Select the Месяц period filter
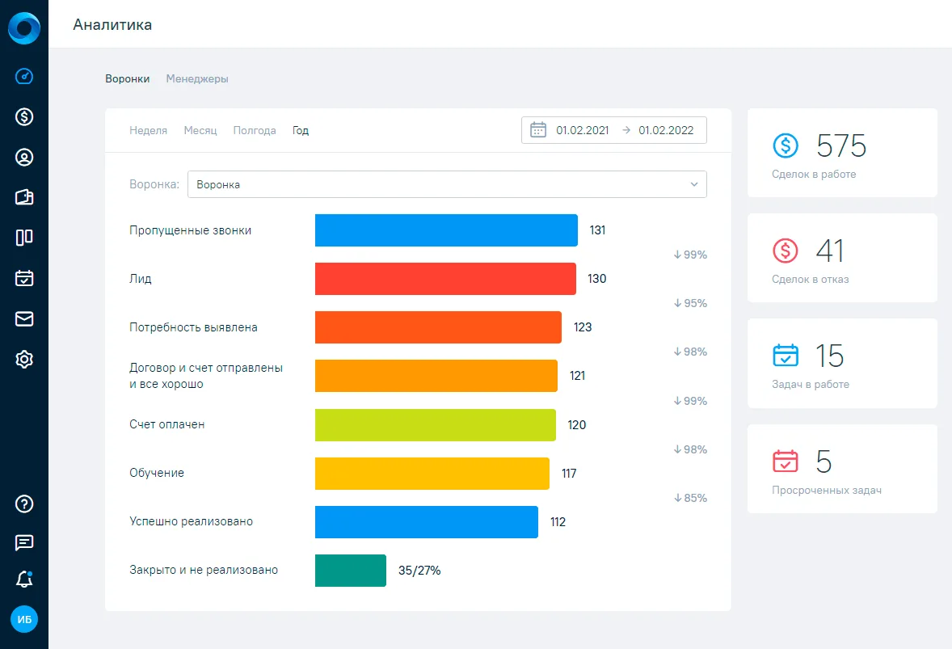 click(200, 131)
